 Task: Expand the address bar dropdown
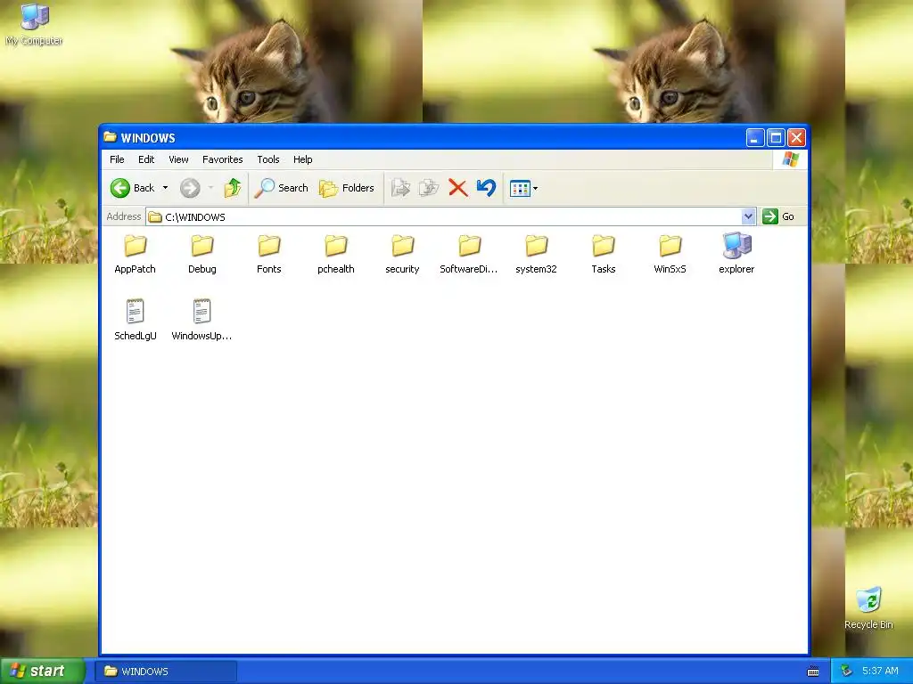[749, 217]
